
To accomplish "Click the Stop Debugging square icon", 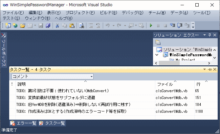I will point(165,26).
